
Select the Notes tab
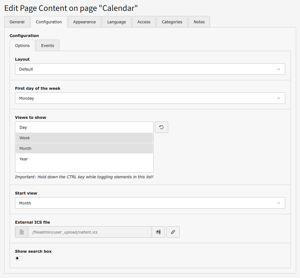199,22
